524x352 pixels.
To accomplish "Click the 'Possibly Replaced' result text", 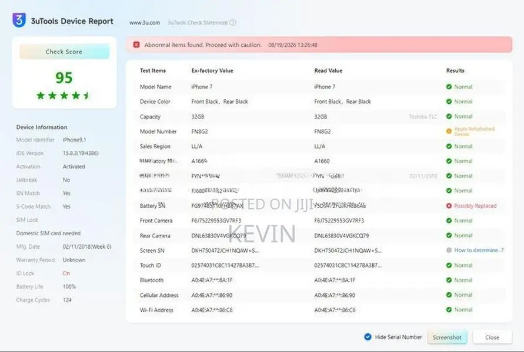I will [475, 206].
